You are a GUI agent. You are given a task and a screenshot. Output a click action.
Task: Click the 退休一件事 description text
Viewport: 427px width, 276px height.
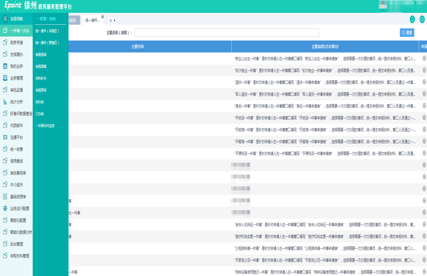coord(324,82)
